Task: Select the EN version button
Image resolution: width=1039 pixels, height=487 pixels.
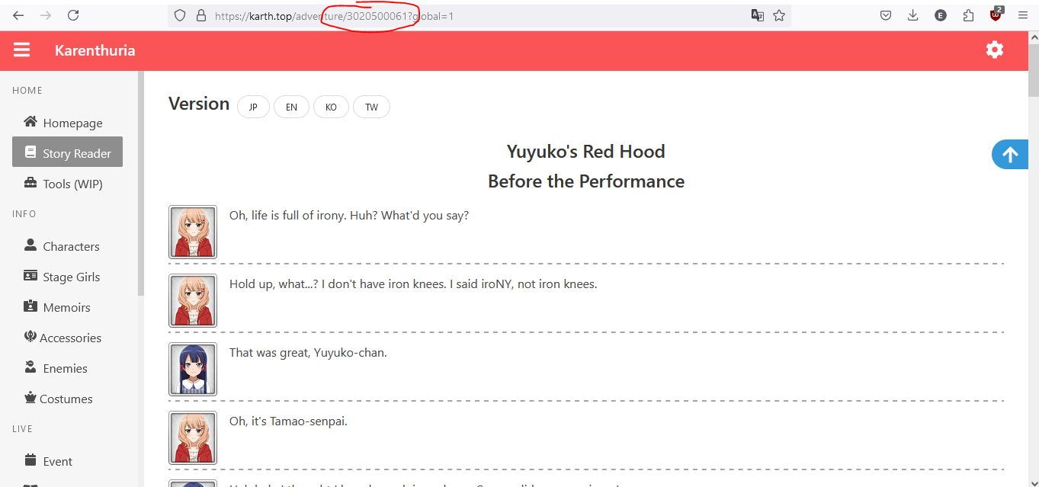Action: [291, 107]
